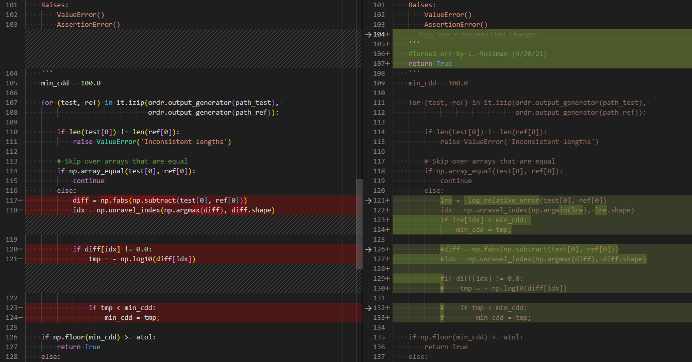Screen dimensions: 692x362
Task: Click the '#Turned off by L. Rossman' comment
Action: point(478,54)
